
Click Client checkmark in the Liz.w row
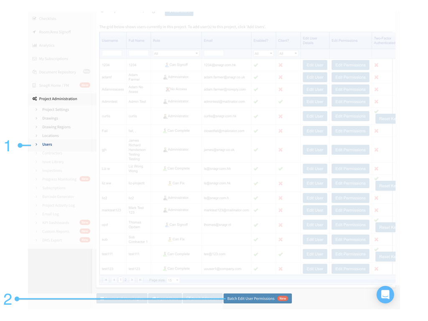[x=280, y=169]
